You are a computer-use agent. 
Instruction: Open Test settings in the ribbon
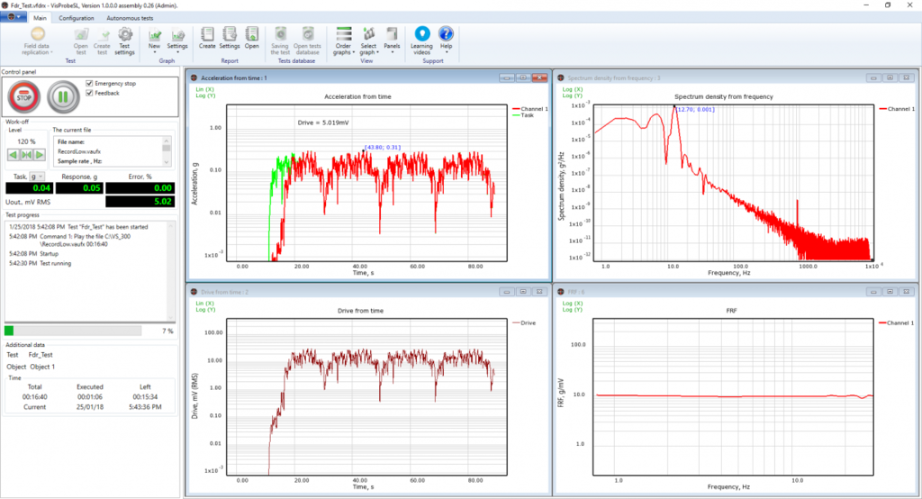(x=125, y=40)
